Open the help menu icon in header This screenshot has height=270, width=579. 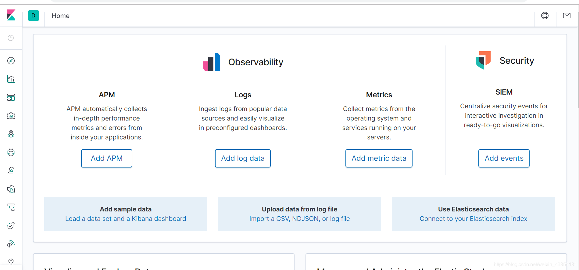(x=545, y=16)
